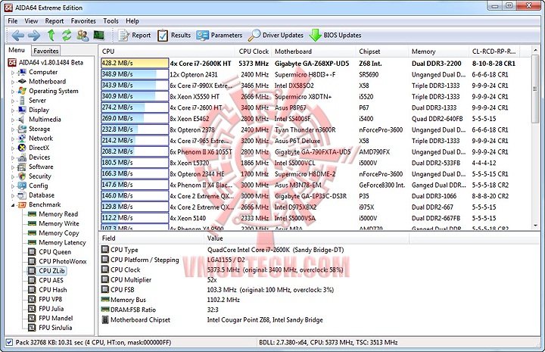Select DirectX in the tree
The height and width of the screenshot is (352, 545).
(x=39, y=148)
